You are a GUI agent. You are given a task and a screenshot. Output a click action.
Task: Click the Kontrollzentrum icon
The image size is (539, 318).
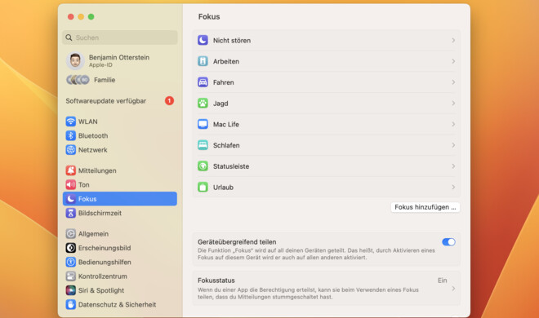71,276
